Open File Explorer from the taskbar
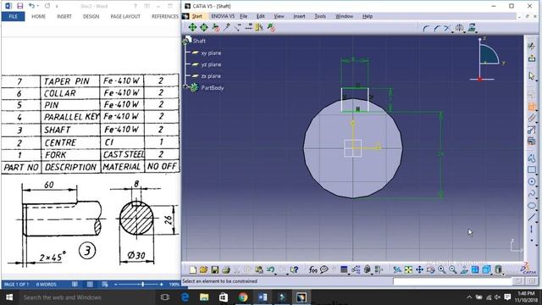542x305 pixels. [x=204, y=297]
